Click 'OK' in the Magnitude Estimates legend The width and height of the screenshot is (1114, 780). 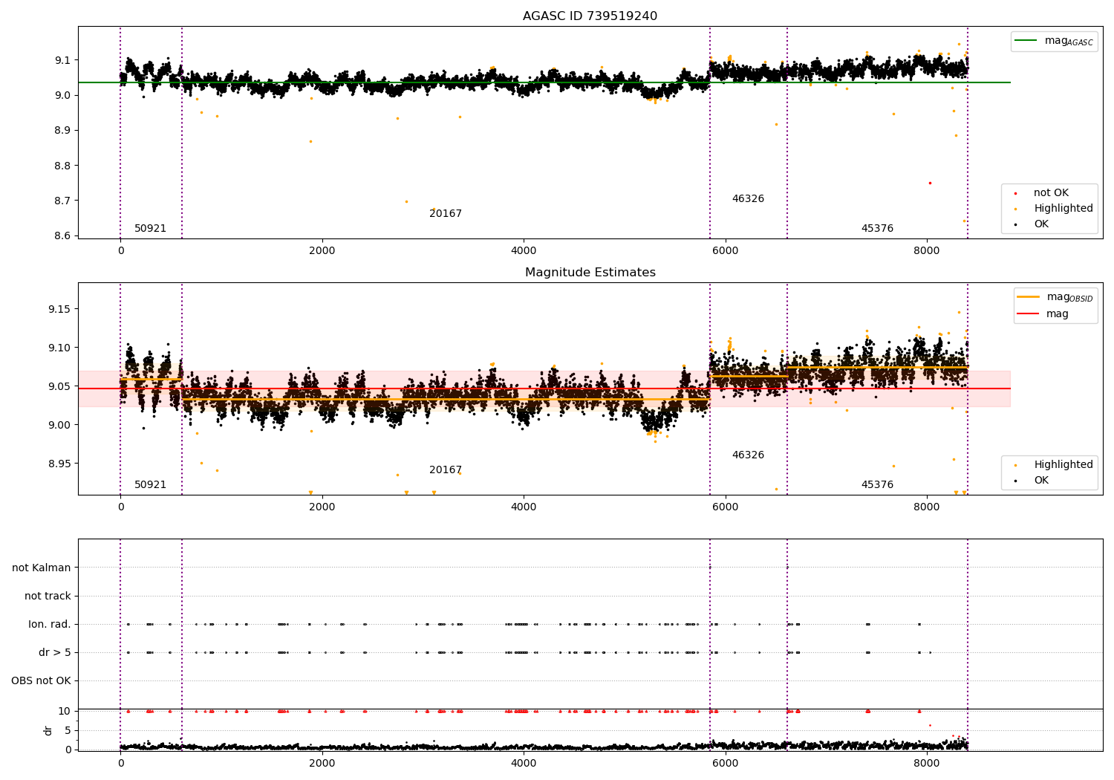click(1041, 481)
